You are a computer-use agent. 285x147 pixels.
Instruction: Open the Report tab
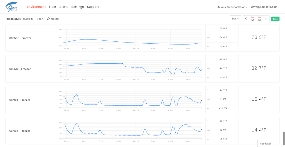coord(40,19)
